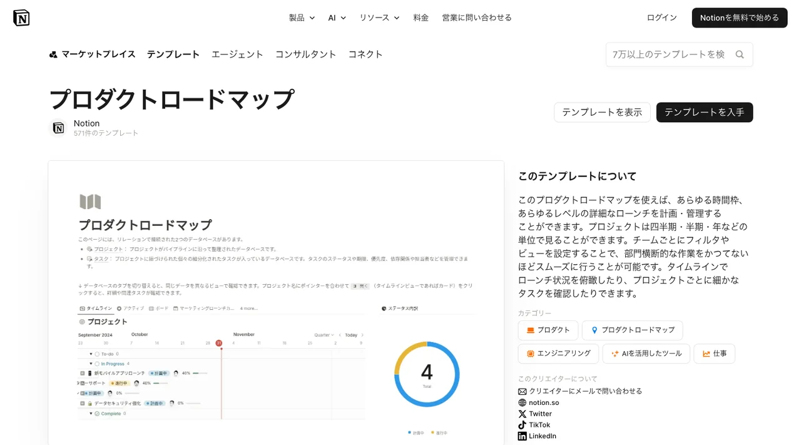The width and height of the screenshot is (801, 445).
Task: Click テンプレートを入手 button
Action: [x=705, y=112]
